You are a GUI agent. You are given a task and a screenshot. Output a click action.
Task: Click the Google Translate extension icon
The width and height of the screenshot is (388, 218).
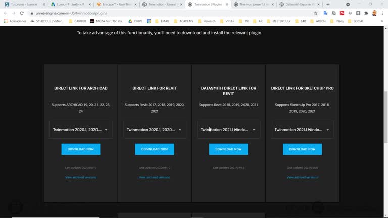click(325, 13)
